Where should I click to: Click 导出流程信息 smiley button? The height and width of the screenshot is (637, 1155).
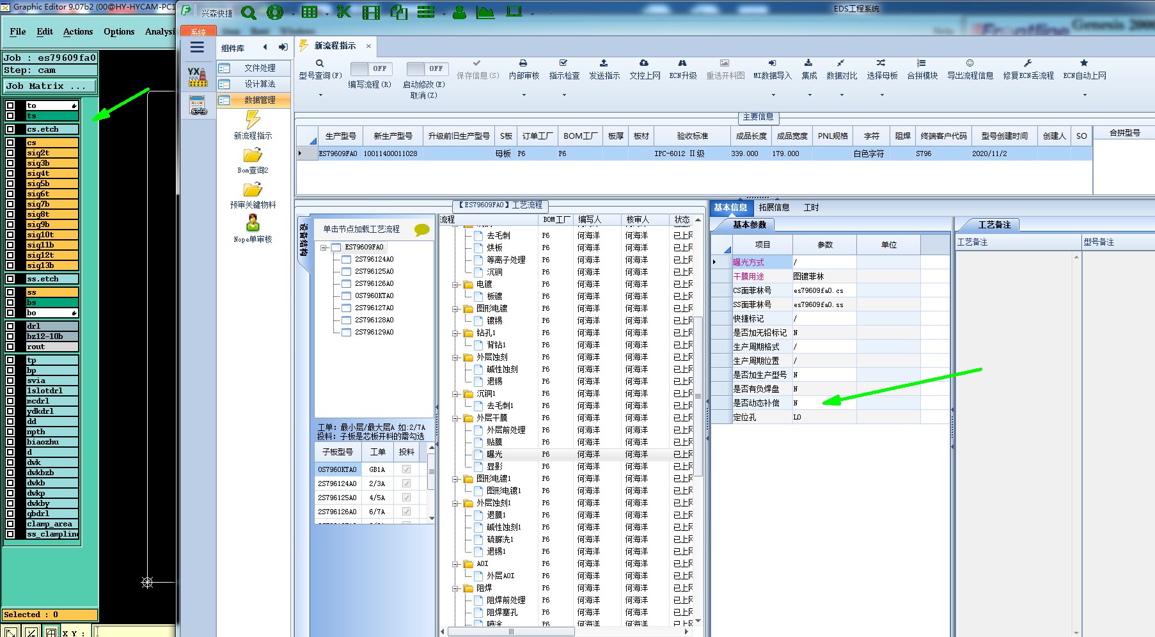click(x=970, y=69)
